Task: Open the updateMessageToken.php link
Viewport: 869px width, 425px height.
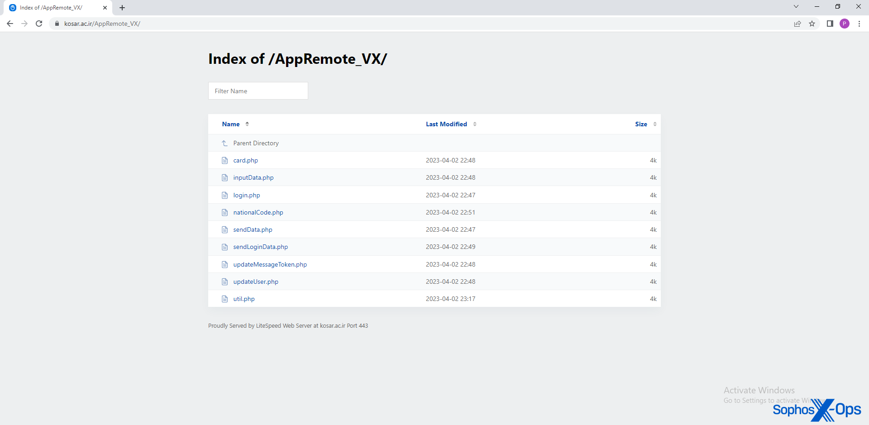Action: [270, 264]
